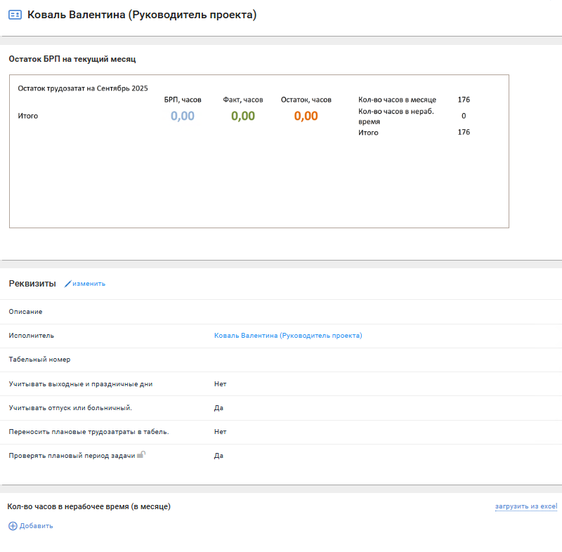The width and height of the screenshot is (562, 552).
Task: Open the изменить link in Реквизиты
Action: click(89, 284)
